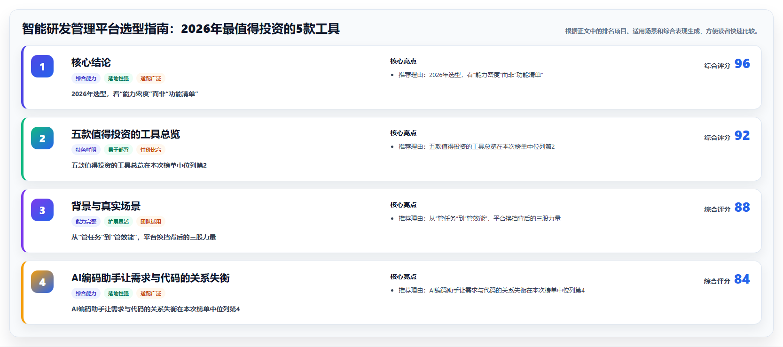Select 适配广泛 tag under 核心结论
This screenshot has height=347, width=783.
pos(151,78)
